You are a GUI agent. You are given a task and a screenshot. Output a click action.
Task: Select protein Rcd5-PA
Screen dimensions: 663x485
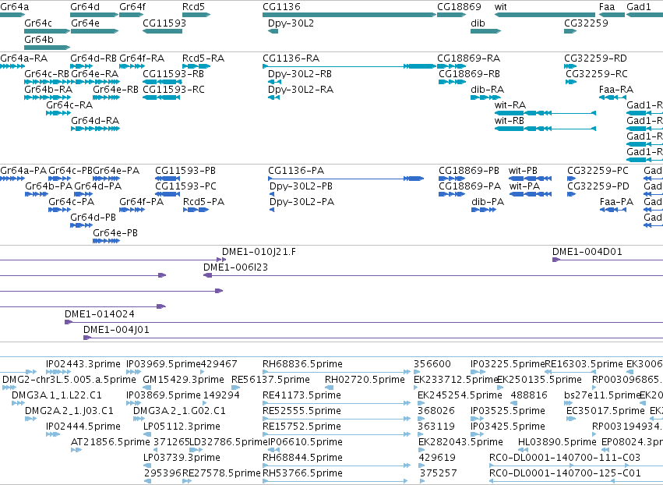click(x=204, y=202)
